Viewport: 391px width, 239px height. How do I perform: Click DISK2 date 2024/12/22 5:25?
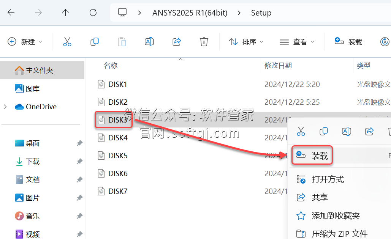pos(292,102)
